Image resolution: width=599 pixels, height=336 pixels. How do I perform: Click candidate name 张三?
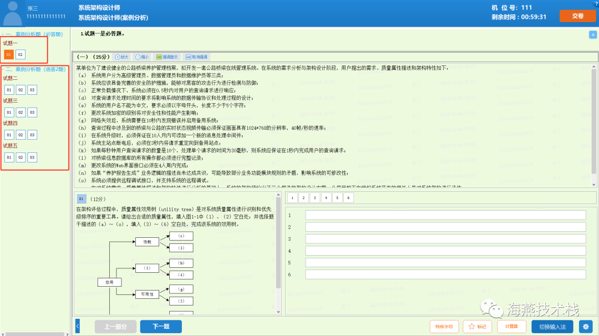click(33, 8)
